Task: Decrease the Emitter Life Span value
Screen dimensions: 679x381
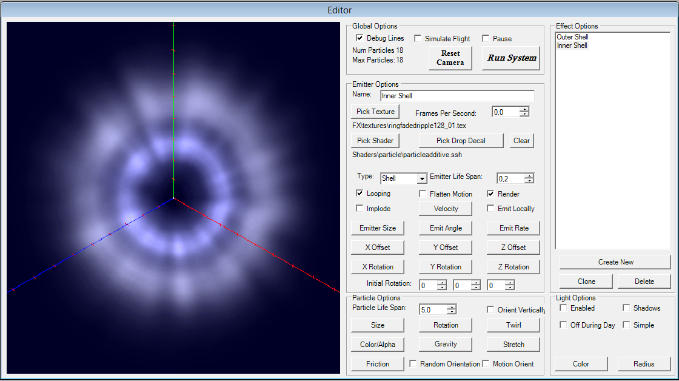Action: pos(529,181)
